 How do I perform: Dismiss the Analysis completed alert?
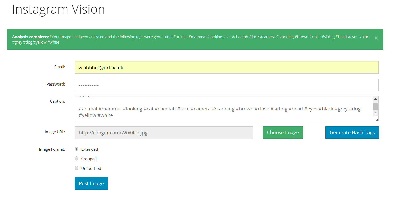(x=376, y=38)
